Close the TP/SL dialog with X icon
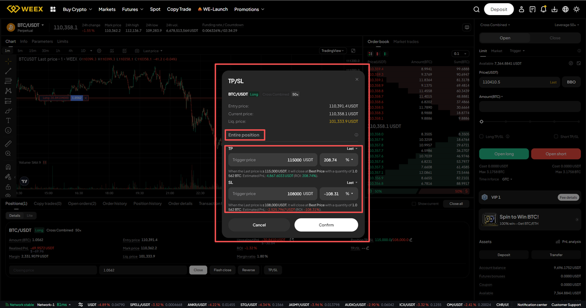This screenshot has width=586, height=308. [x=357, y=79]
